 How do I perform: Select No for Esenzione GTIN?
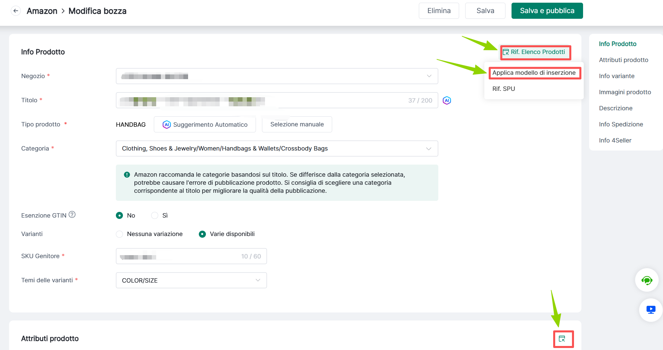[120, 216]
